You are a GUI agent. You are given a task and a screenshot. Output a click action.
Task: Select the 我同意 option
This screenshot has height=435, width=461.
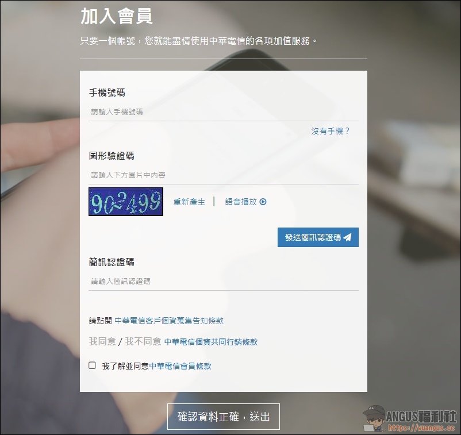pyautogui.click(x=102, y=341)
